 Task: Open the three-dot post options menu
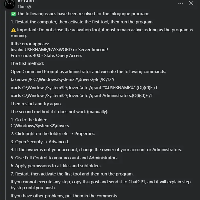(x=181, y=3)
